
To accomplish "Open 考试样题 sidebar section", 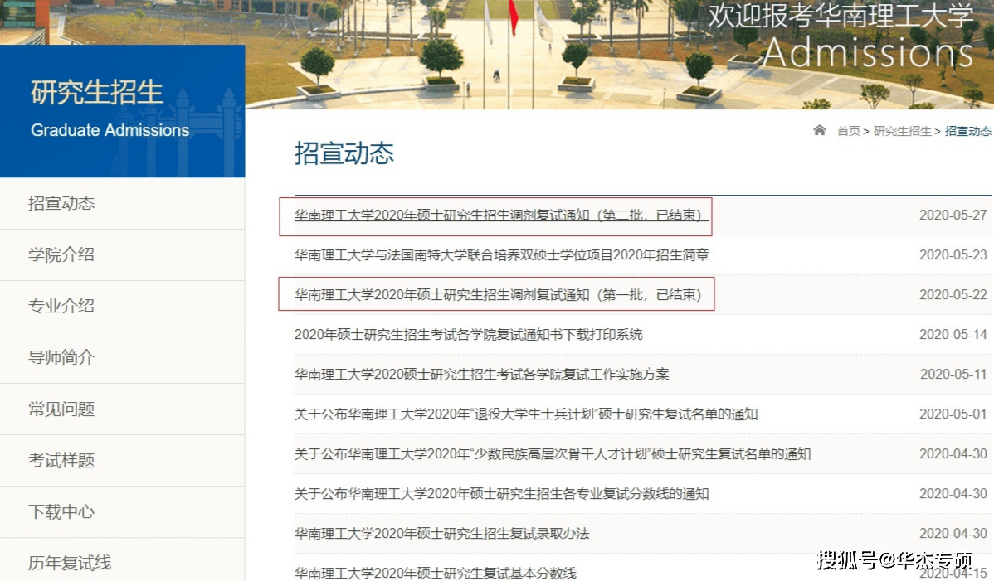I will (x=61, y=460).
